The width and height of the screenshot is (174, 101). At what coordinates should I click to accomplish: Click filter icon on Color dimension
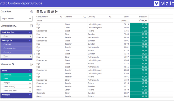pyautogui.click(x=30, y=36)
